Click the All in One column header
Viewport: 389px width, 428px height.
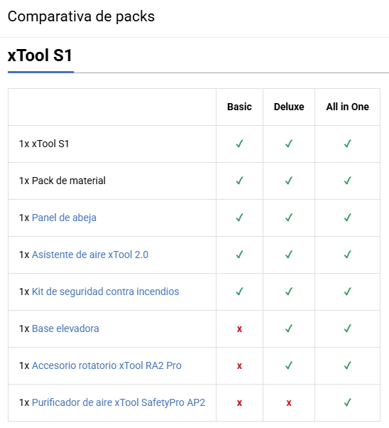348,107
